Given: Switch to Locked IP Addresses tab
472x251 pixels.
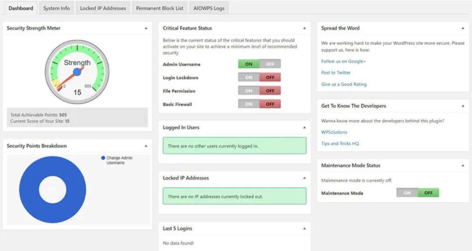Looking at the screenshot, I should point(103,8).
